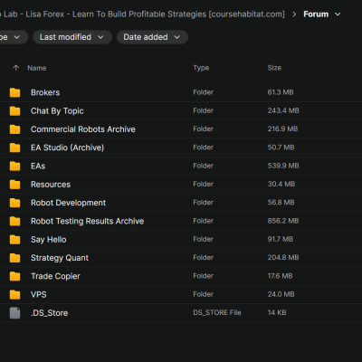362x362 pixels.
Task: Click the Folder type cell of Brokers
Action: coord(203,92)
